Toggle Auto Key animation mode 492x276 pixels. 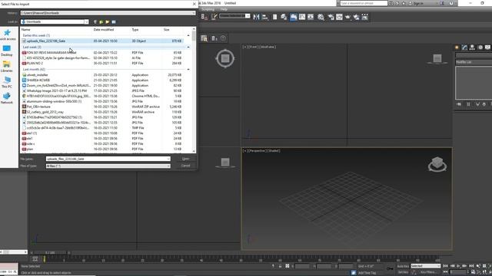pos(403,266)
